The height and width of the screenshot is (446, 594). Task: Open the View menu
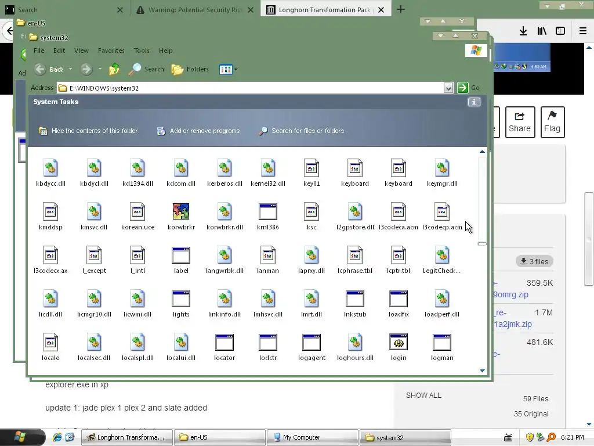click(81, 51)
